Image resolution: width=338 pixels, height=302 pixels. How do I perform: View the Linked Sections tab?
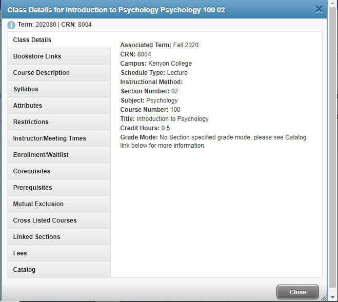[59, 236]
